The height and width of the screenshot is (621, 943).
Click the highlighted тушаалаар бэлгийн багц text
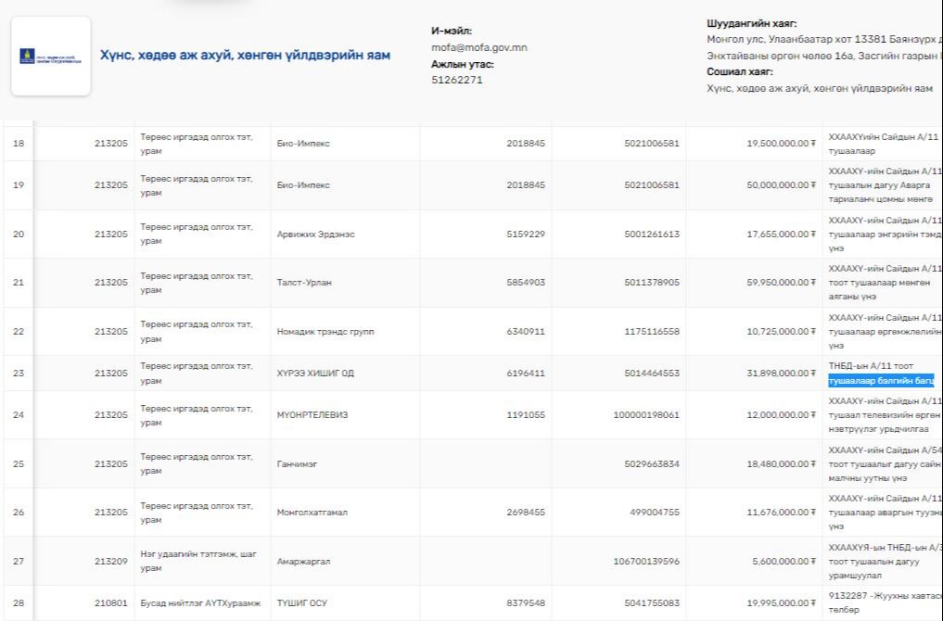tap(881, 381)
